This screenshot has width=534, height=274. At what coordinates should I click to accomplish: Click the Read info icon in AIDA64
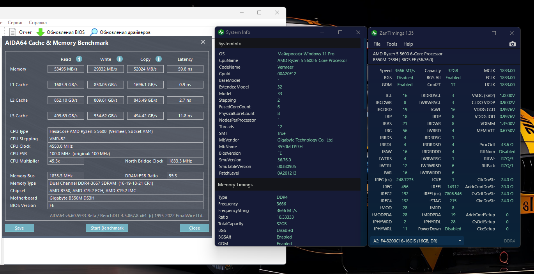click(79, 59)
